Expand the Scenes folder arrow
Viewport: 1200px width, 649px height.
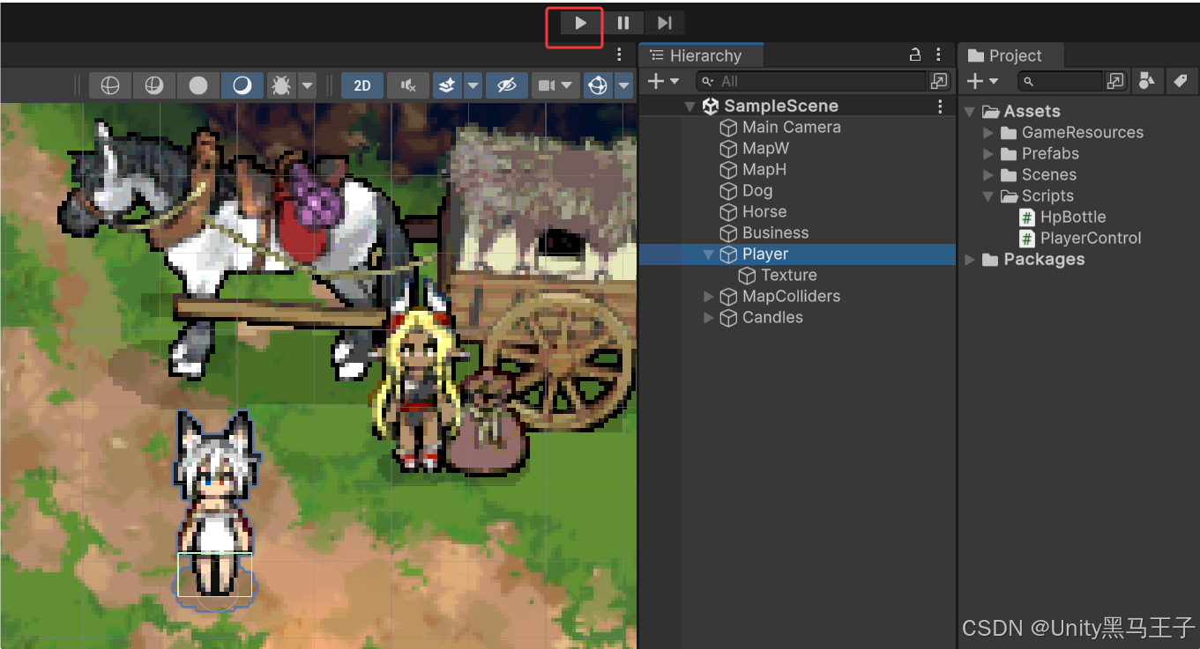[x=988, y=175]
